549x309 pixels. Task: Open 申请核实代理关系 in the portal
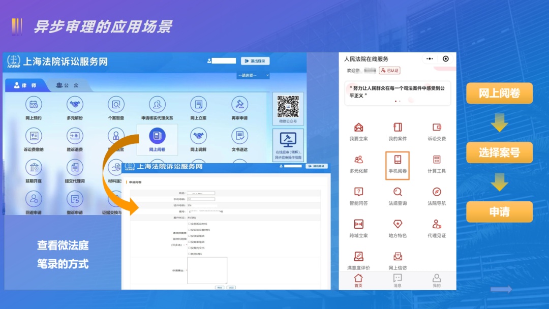pos(157,105)
